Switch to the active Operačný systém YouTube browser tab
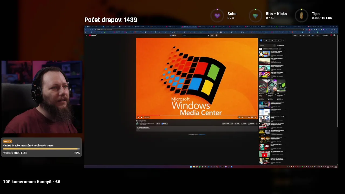 189,27
